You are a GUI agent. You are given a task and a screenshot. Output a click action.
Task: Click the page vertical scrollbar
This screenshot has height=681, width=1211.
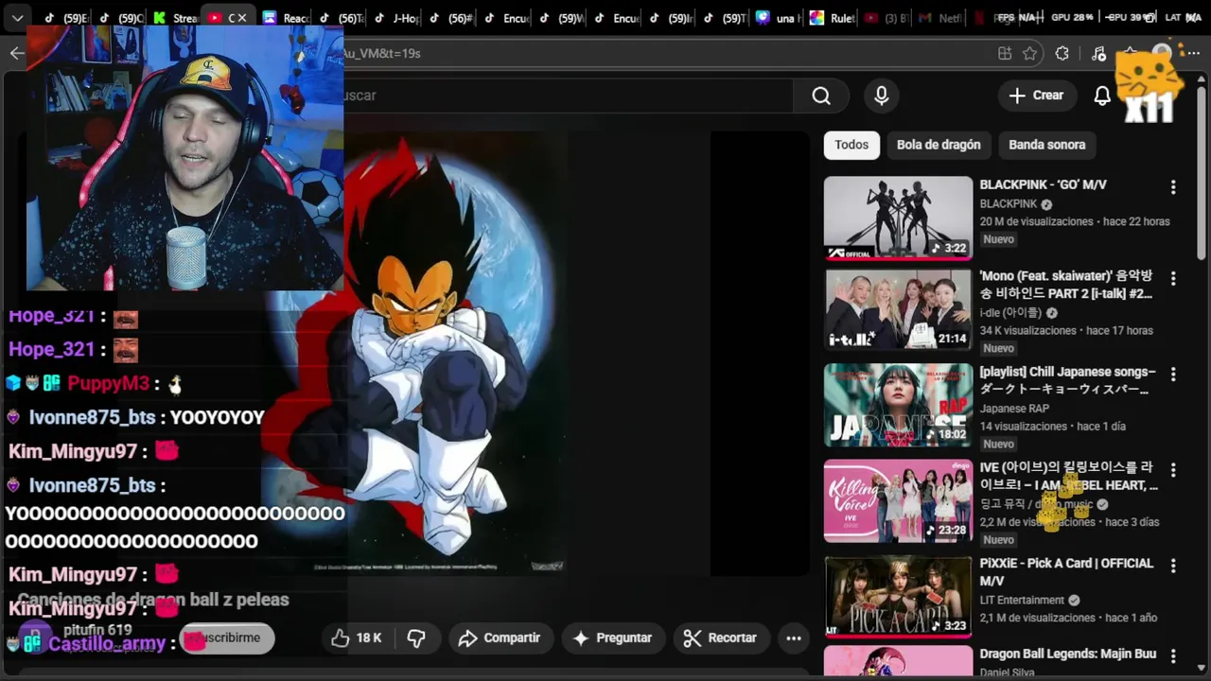coord(1202,175)
